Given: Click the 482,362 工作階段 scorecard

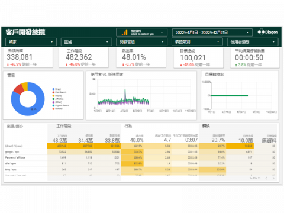Looking at the screenshot, I should point(83,57).
